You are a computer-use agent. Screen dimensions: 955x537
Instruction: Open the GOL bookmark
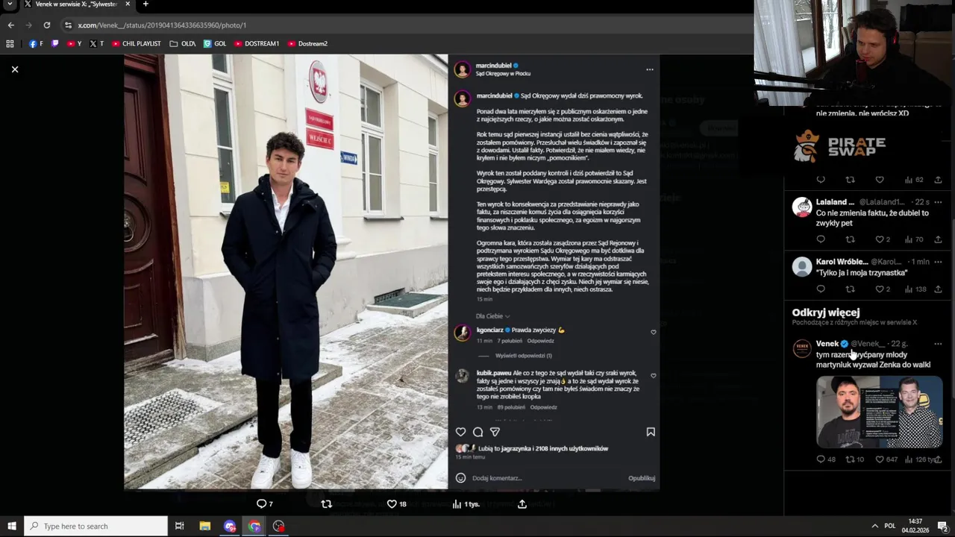coord(215,44)
